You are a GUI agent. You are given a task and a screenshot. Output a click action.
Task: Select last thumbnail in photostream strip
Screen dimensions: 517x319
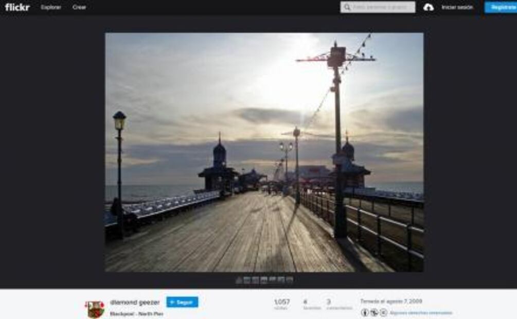click(x=290, y=280)
